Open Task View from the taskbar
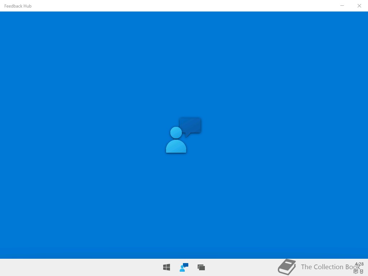 coord(201,267)
